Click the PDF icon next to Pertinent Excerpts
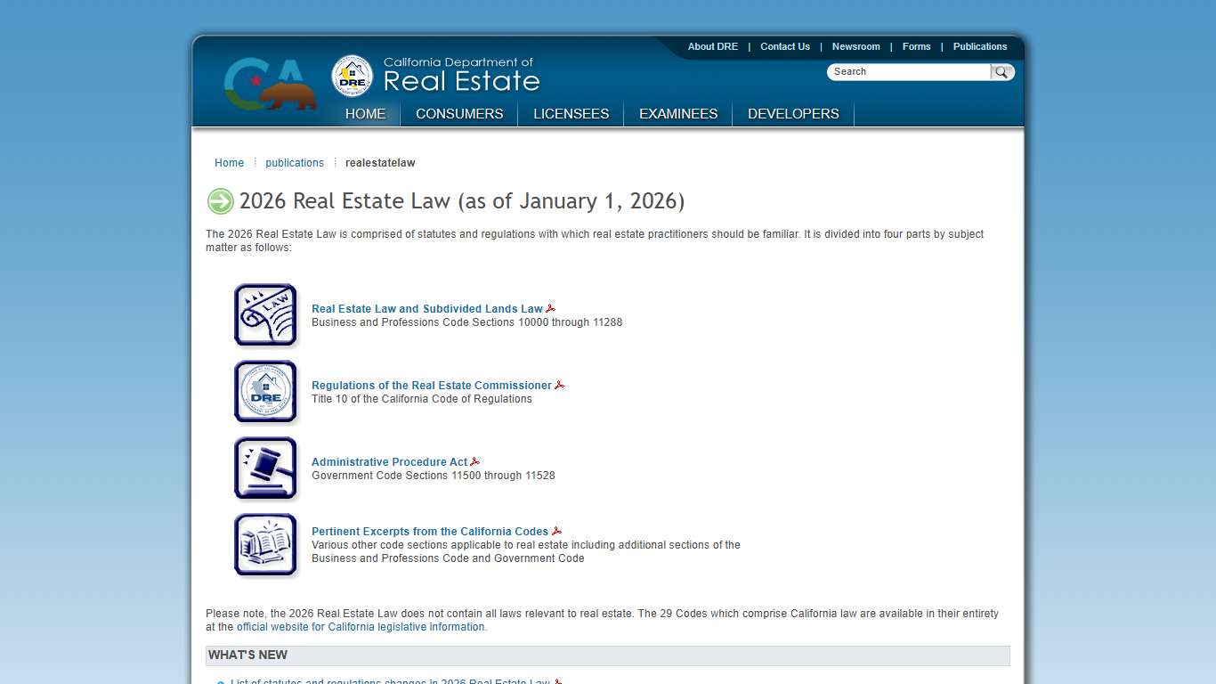Image resolution: width=1216 pixels, height=684 pixels. click(557, 530)
